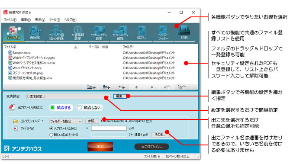This screenshot has height=164, width=290.
Task: Click the new name input field beside 連番
Action: 109,135
